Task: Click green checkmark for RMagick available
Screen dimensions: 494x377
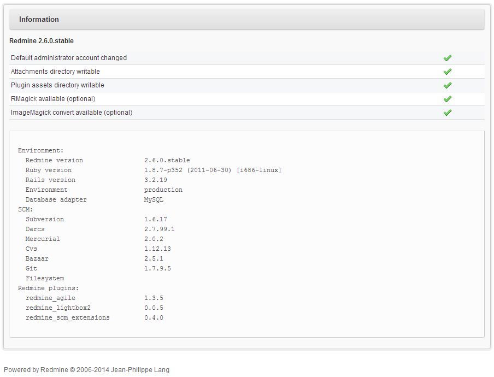Action: pyautogui.click(x=448, y=99)
